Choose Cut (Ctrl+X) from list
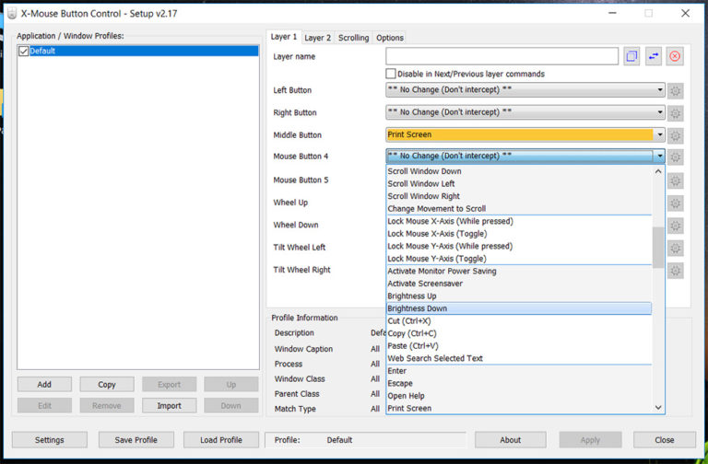Image resolution: width=708 pixels, height=464 pixels. click(519, 321)
